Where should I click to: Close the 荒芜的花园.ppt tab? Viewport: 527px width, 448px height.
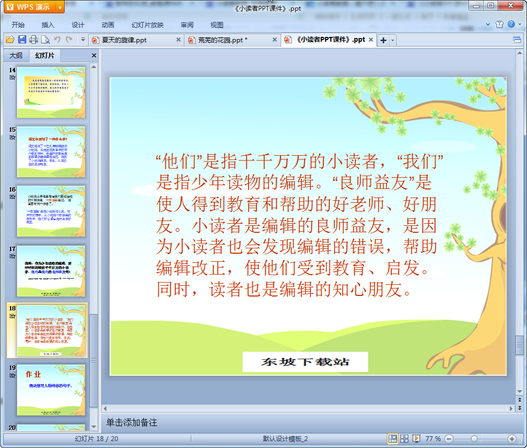point(275,40)
